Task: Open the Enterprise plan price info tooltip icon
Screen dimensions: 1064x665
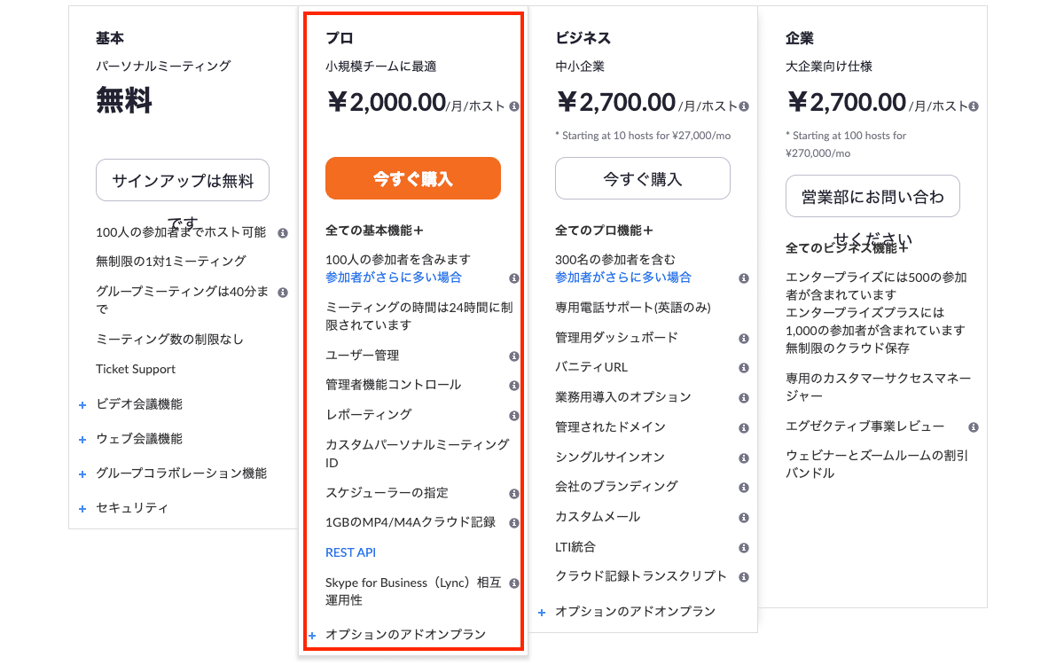Action: [x=972, y=106]
